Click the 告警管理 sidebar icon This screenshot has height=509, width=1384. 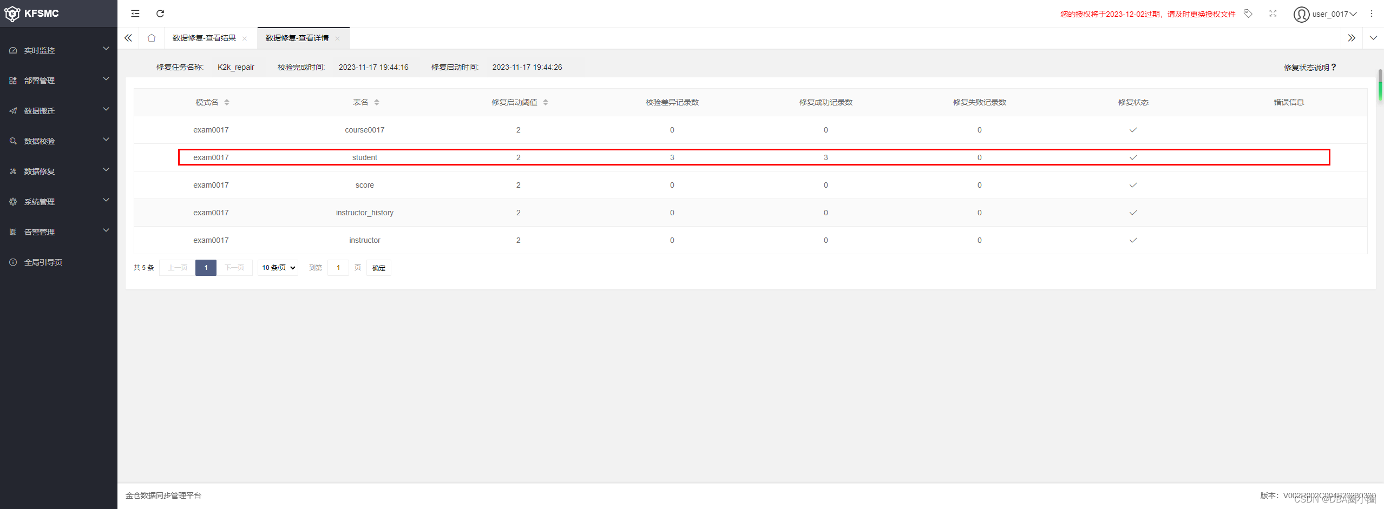[x=13, y=232]
